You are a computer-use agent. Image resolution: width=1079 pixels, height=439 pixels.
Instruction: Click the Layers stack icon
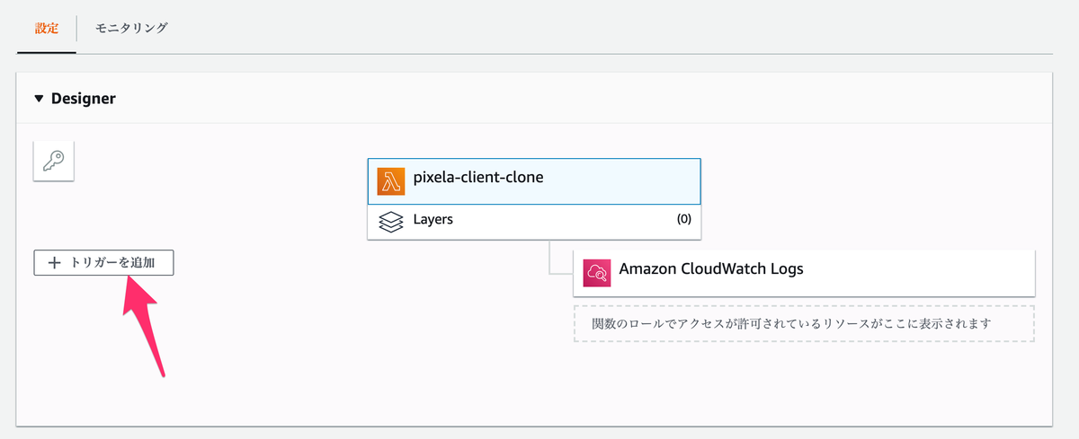(x=391, y=221)
